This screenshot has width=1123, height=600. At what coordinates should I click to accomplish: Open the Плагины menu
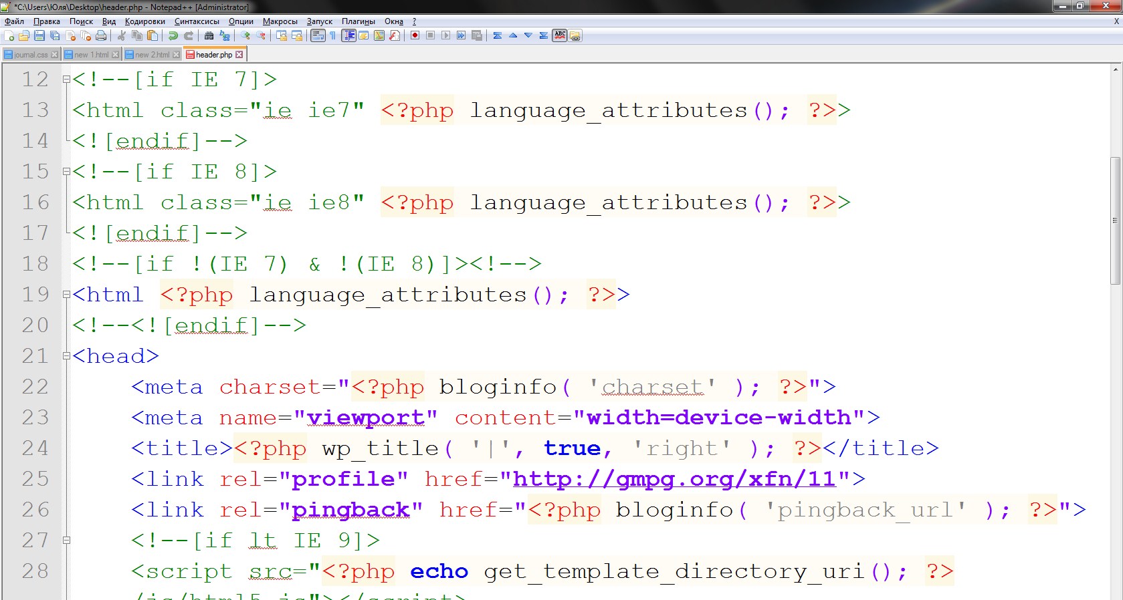pyautogui.click(x=359, y=21)
